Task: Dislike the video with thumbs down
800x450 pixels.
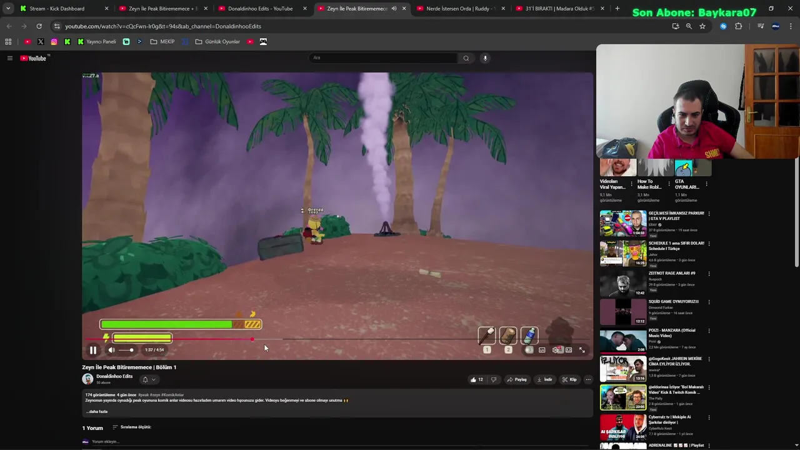Action: coord(494,379)
